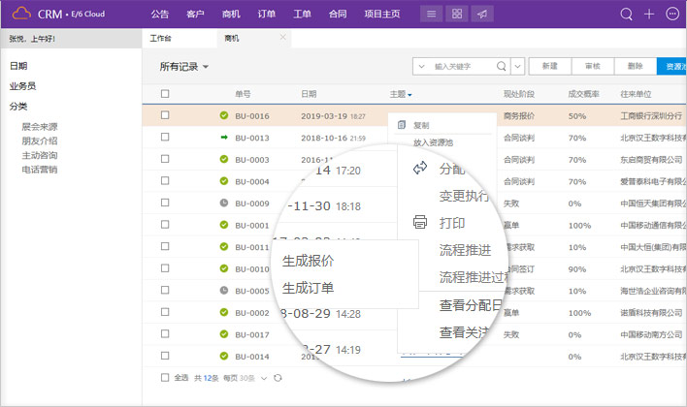Click the keyword search input field

(x=461, y=66)
